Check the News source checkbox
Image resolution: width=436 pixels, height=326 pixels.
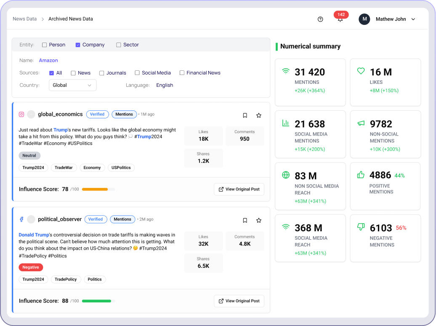click(73, 73)
